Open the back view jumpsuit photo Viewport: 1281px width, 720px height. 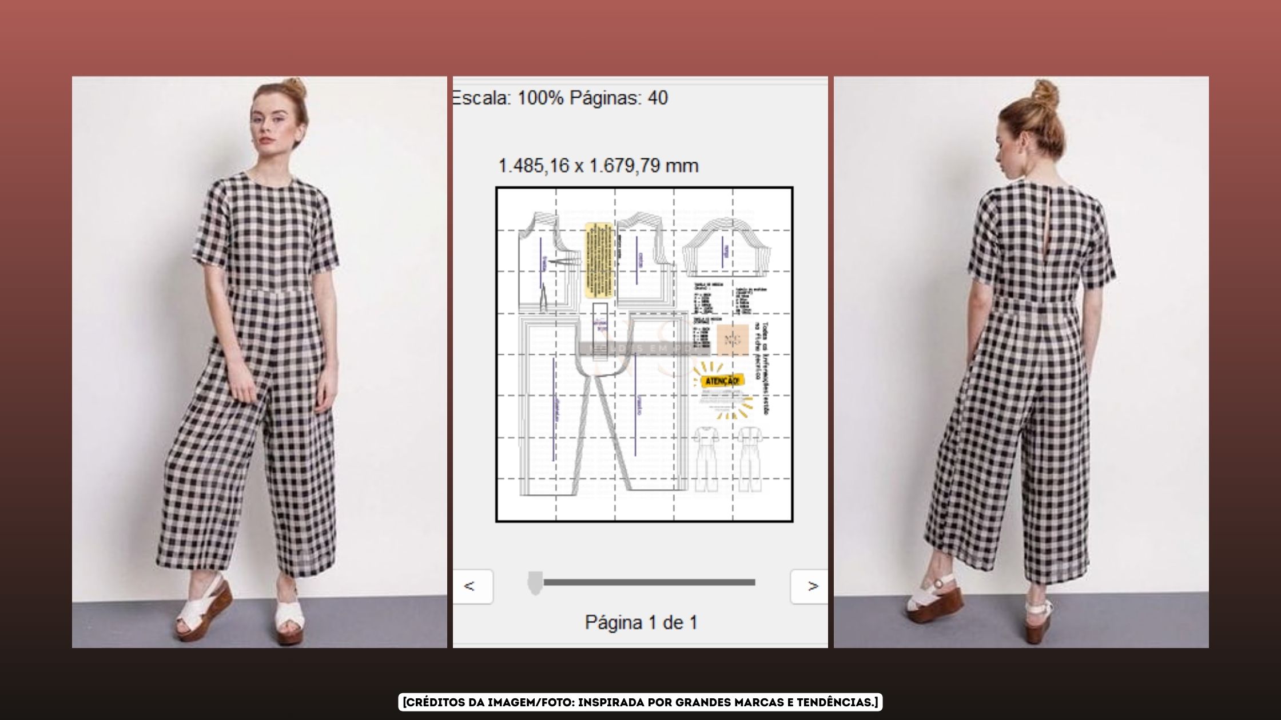tap(1021, 362)
